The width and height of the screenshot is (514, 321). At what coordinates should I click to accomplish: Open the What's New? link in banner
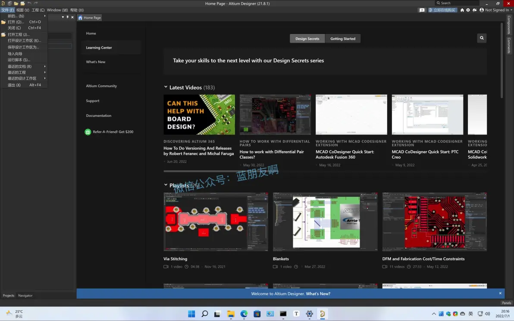(x=318, y=293)
